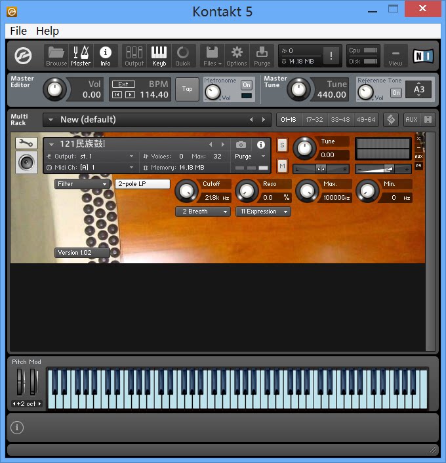The width and height of the screenshot is (446, 463).
Task: Click the global Purge toolbar button
Action: pyautogui.click(x=262, y=56)
